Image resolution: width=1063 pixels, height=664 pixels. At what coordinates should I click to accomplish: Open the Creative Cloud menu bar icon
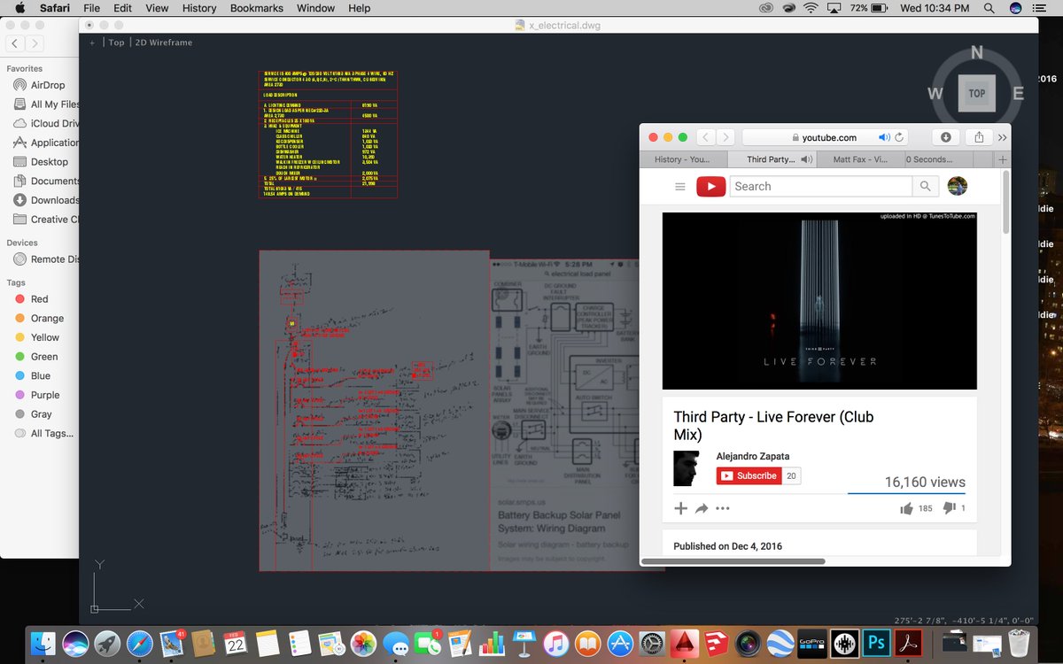[x=767, y=8]
